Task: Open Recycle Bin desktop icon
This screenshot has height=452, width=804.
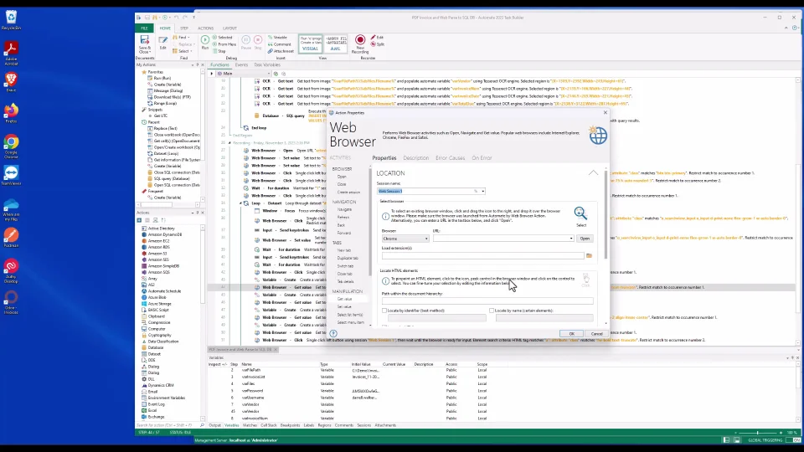Action: tap(11, 20)
